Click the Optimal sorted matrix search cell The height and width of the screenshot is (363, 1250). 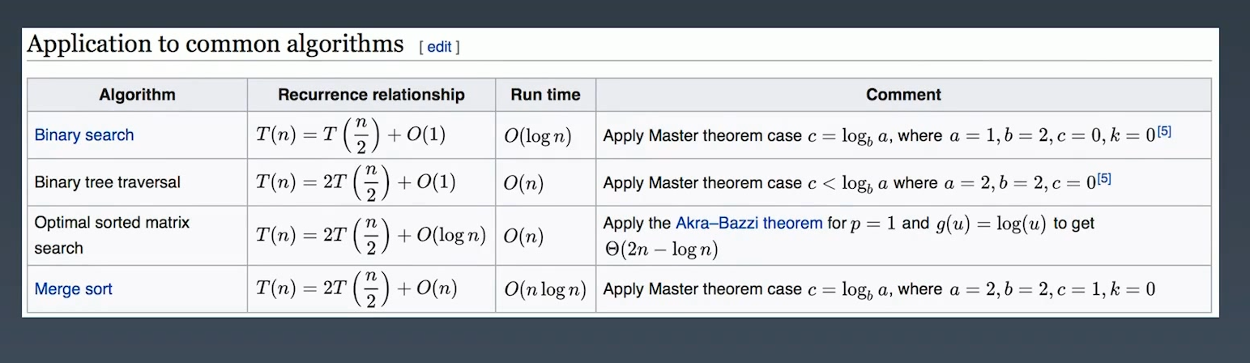pos(112,235)
